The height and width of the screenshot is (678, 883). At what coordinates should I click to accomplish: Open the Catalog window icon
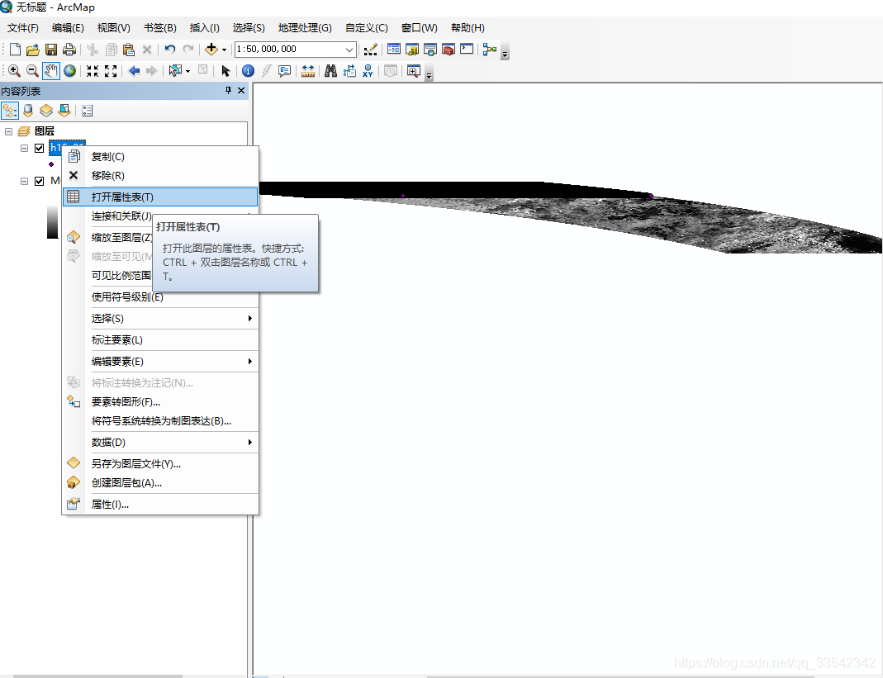pyautogui.click(x=412, y=50)
